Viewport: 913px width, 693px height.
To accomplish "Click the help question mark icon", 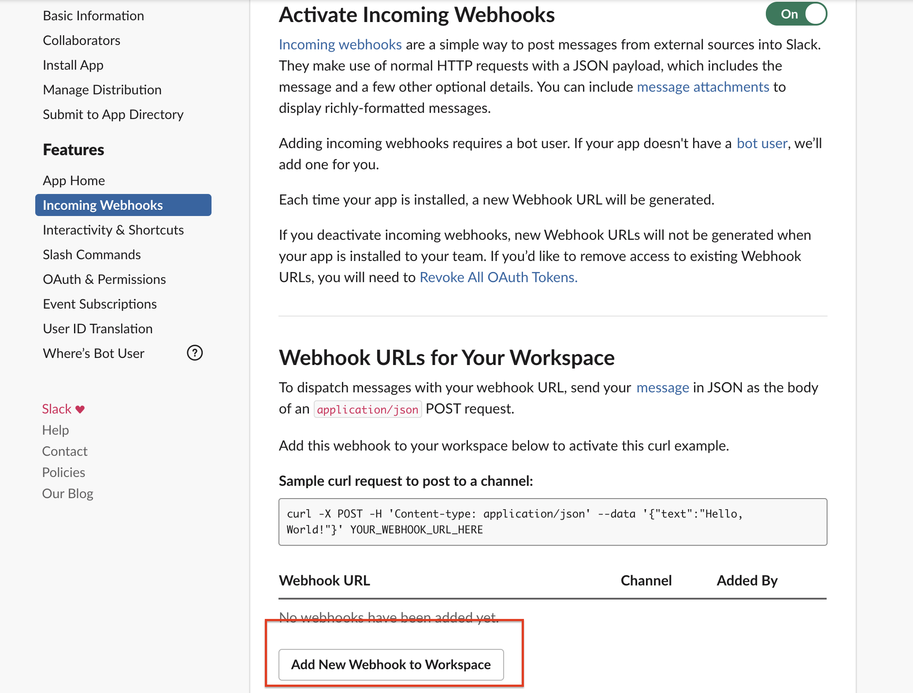I will point(194,353).
